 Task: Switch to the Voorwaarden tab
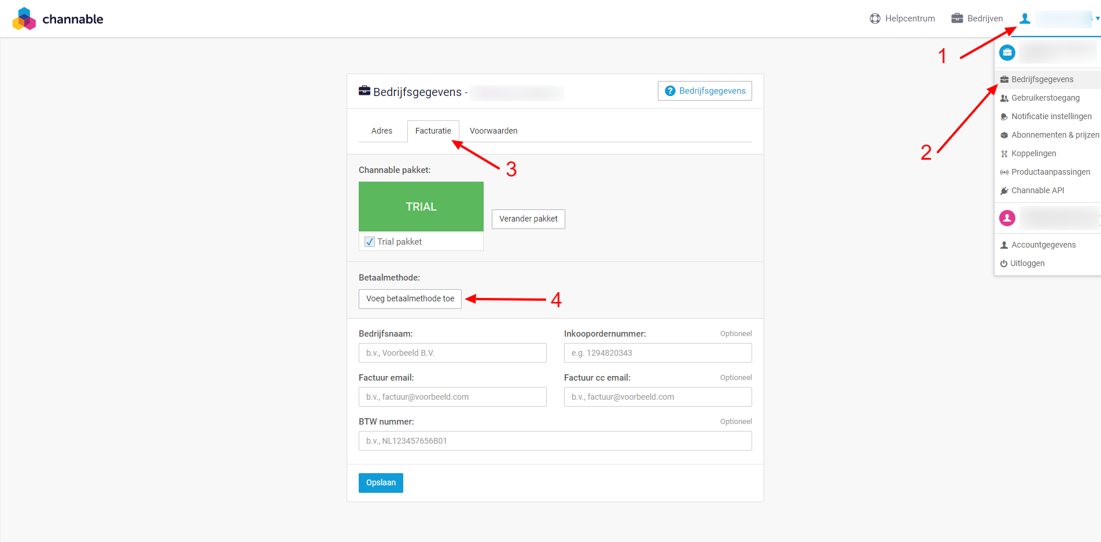494,131
